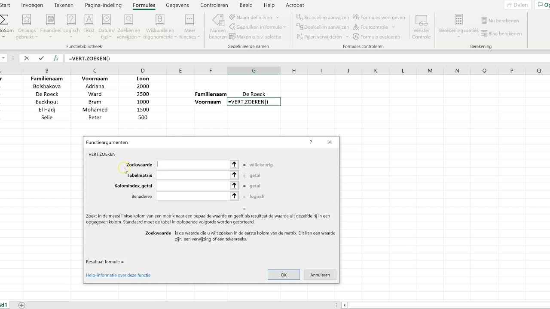The width and height of the screenshot is (550, 309).
Task: Click into the Benaderen input field
Action: (x=193, y=196)
